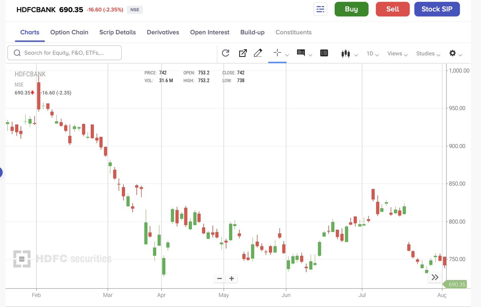Open chart in a new window icon
Screen dimensions: 481x307
(x=243, y=53)
